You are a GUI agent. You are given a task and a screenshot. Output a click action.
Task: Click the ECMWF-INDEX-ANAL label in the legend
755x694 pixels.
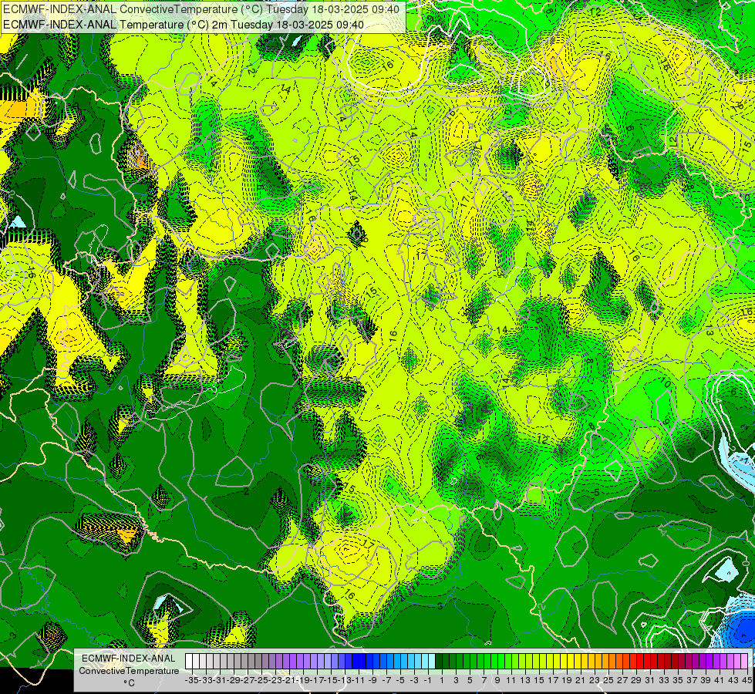click(x=129, y=659)
